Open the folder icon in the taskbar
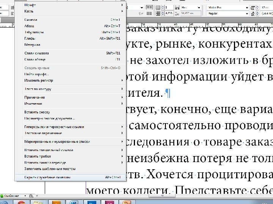This screenshot has height=204, width=273. point(38,202)
